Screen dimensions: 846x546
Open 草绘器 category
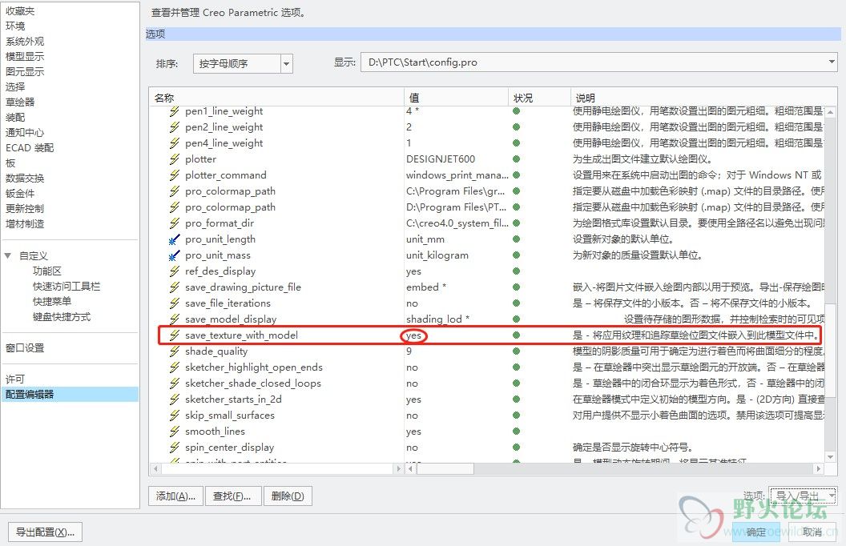click(x=20, y=102)
